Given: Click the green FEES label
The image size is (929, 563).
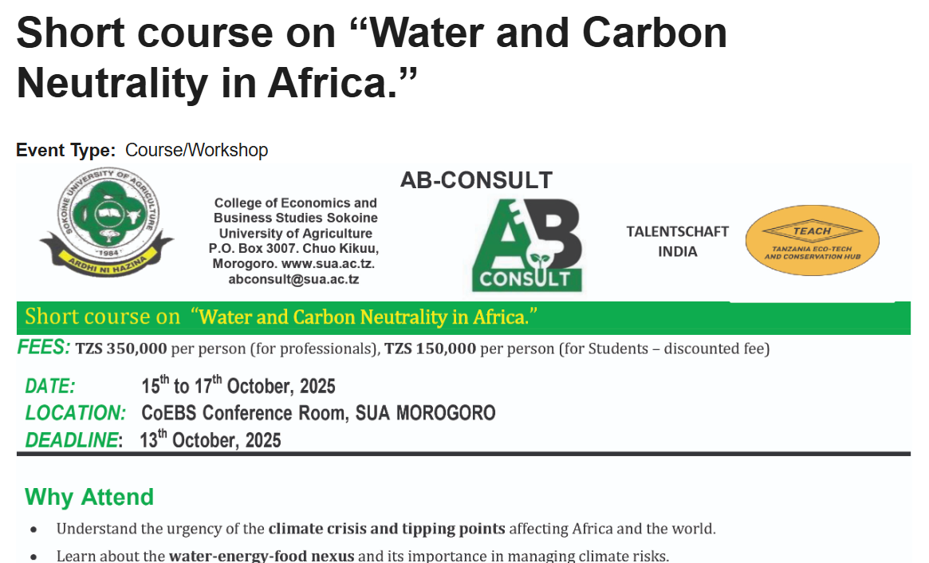Looking at the screenshot, I should point(43,348).
